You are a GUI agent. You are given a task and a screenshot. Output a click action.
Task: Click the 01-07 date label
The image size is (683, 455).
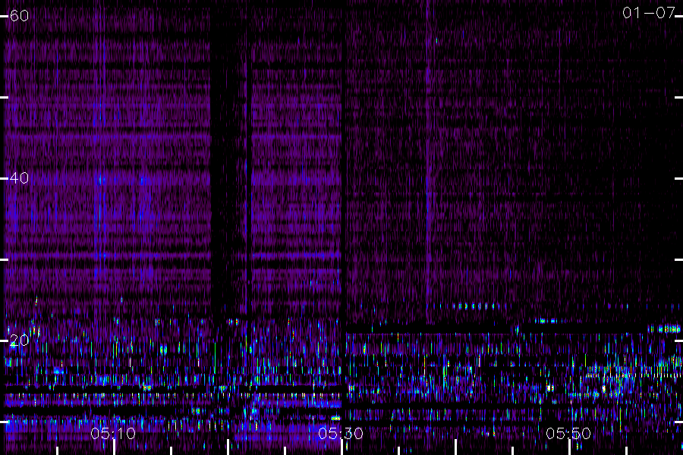[649, 13]
